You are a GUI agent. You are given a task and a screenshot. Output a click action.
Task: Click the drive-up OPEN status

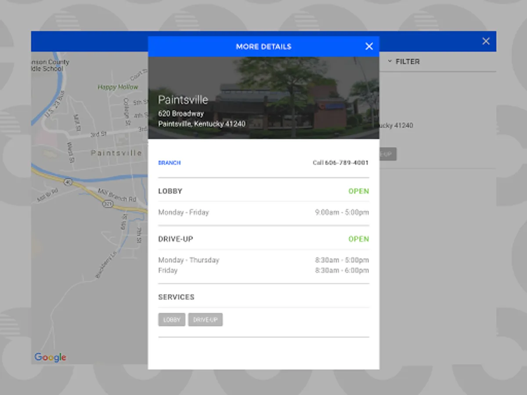pyautogui.click(x=359, y=239)
